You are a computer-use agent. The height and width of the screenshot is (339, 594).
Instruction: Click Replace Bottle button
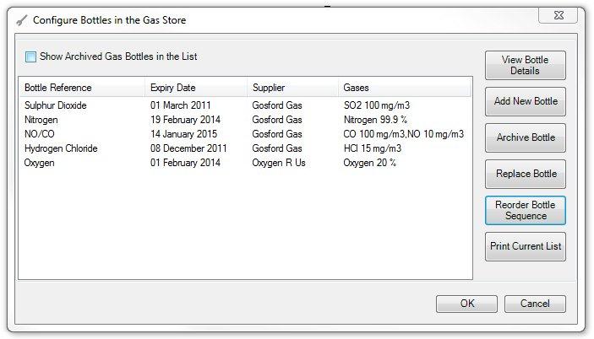coord(525,174)
